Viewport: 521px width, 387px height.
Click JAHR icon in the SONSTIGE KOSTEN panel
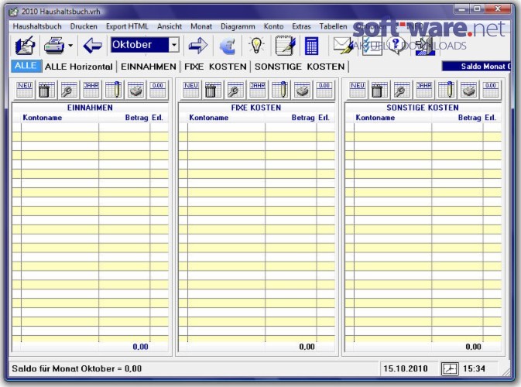point(424,90)
